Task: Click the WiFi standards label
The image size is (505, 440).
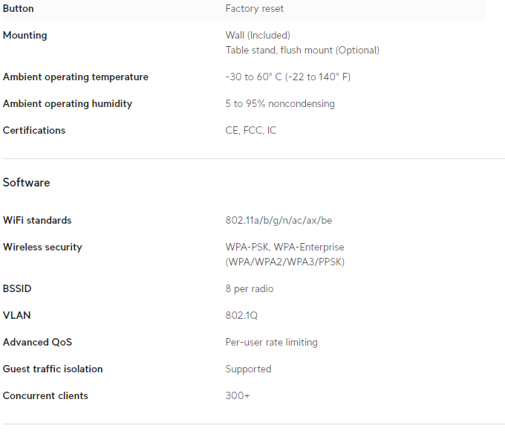Action: [x=37, y=221]
